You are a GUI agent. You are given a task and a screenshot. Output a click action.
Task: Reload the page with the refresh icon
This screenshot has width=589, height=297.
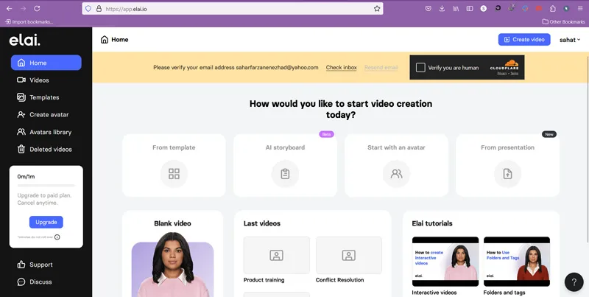tap(37, 8)
